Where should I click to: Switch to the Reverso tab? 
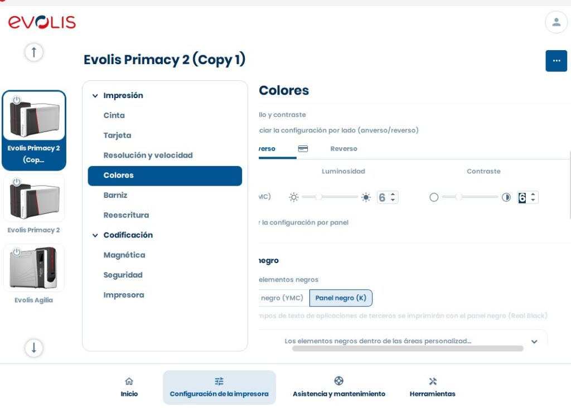(343, 149)
